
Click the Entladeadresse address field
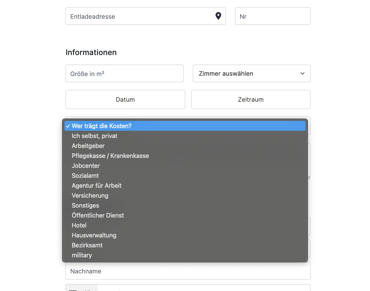[146, 16]
